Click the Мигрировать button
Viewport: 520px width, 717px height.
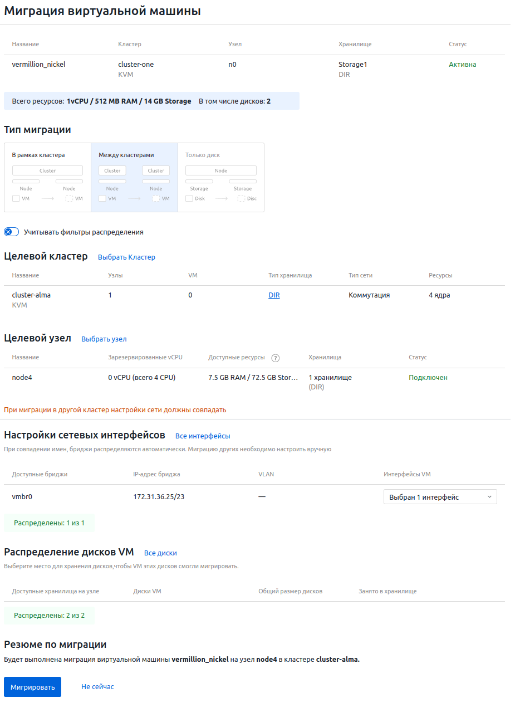pyautogui.click(x=32, y=687)
